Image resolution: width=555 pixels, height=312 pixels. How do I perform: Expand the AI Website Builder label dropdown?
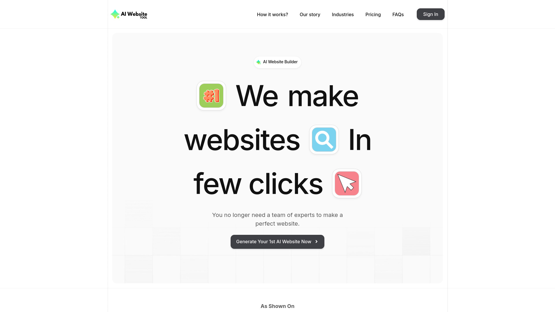[x=277, y=62]
